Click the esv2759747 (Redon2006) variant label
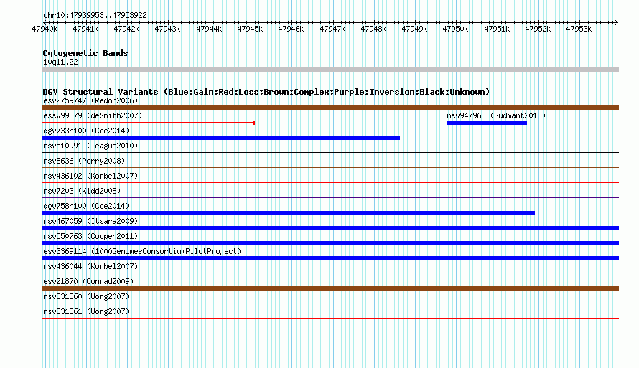 tap(90, 100)
